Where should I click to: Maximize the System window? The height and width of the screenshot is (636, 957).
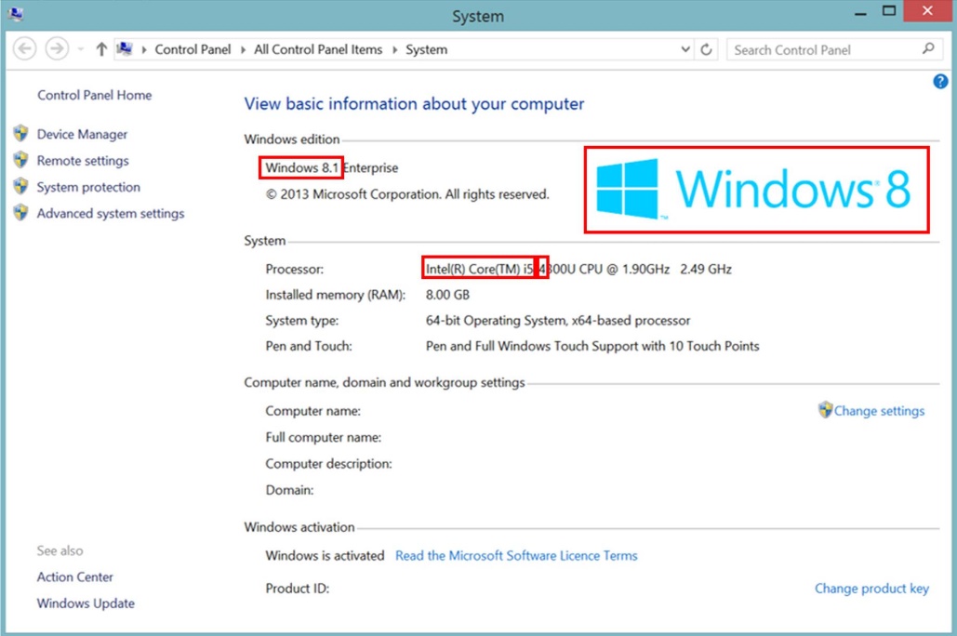889,11
